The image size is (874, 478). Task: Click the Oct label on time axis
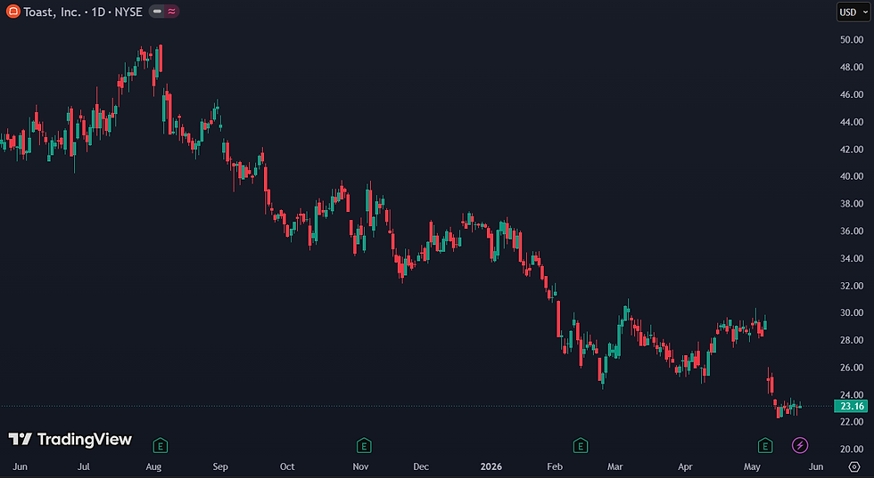(x=287, y=466)
